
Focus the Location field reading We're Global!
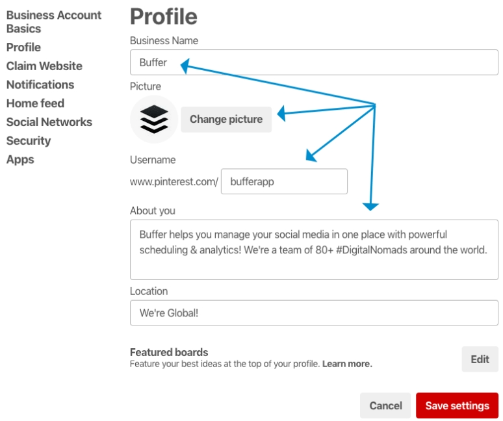[314, 313]
